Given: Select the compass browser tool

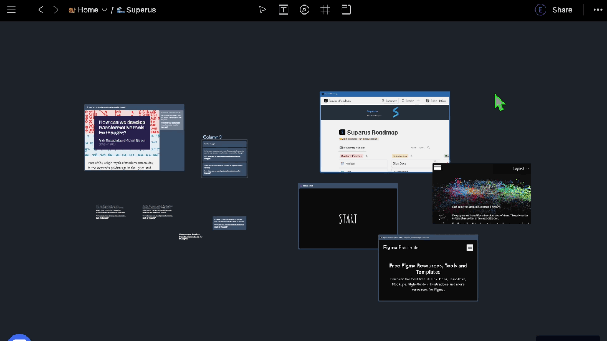Looking at the screenshot, I should click(x=304, y=10).
